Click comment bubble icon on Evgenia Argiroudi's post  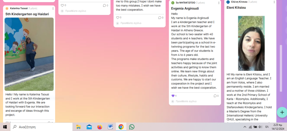[x=215, y=96]
